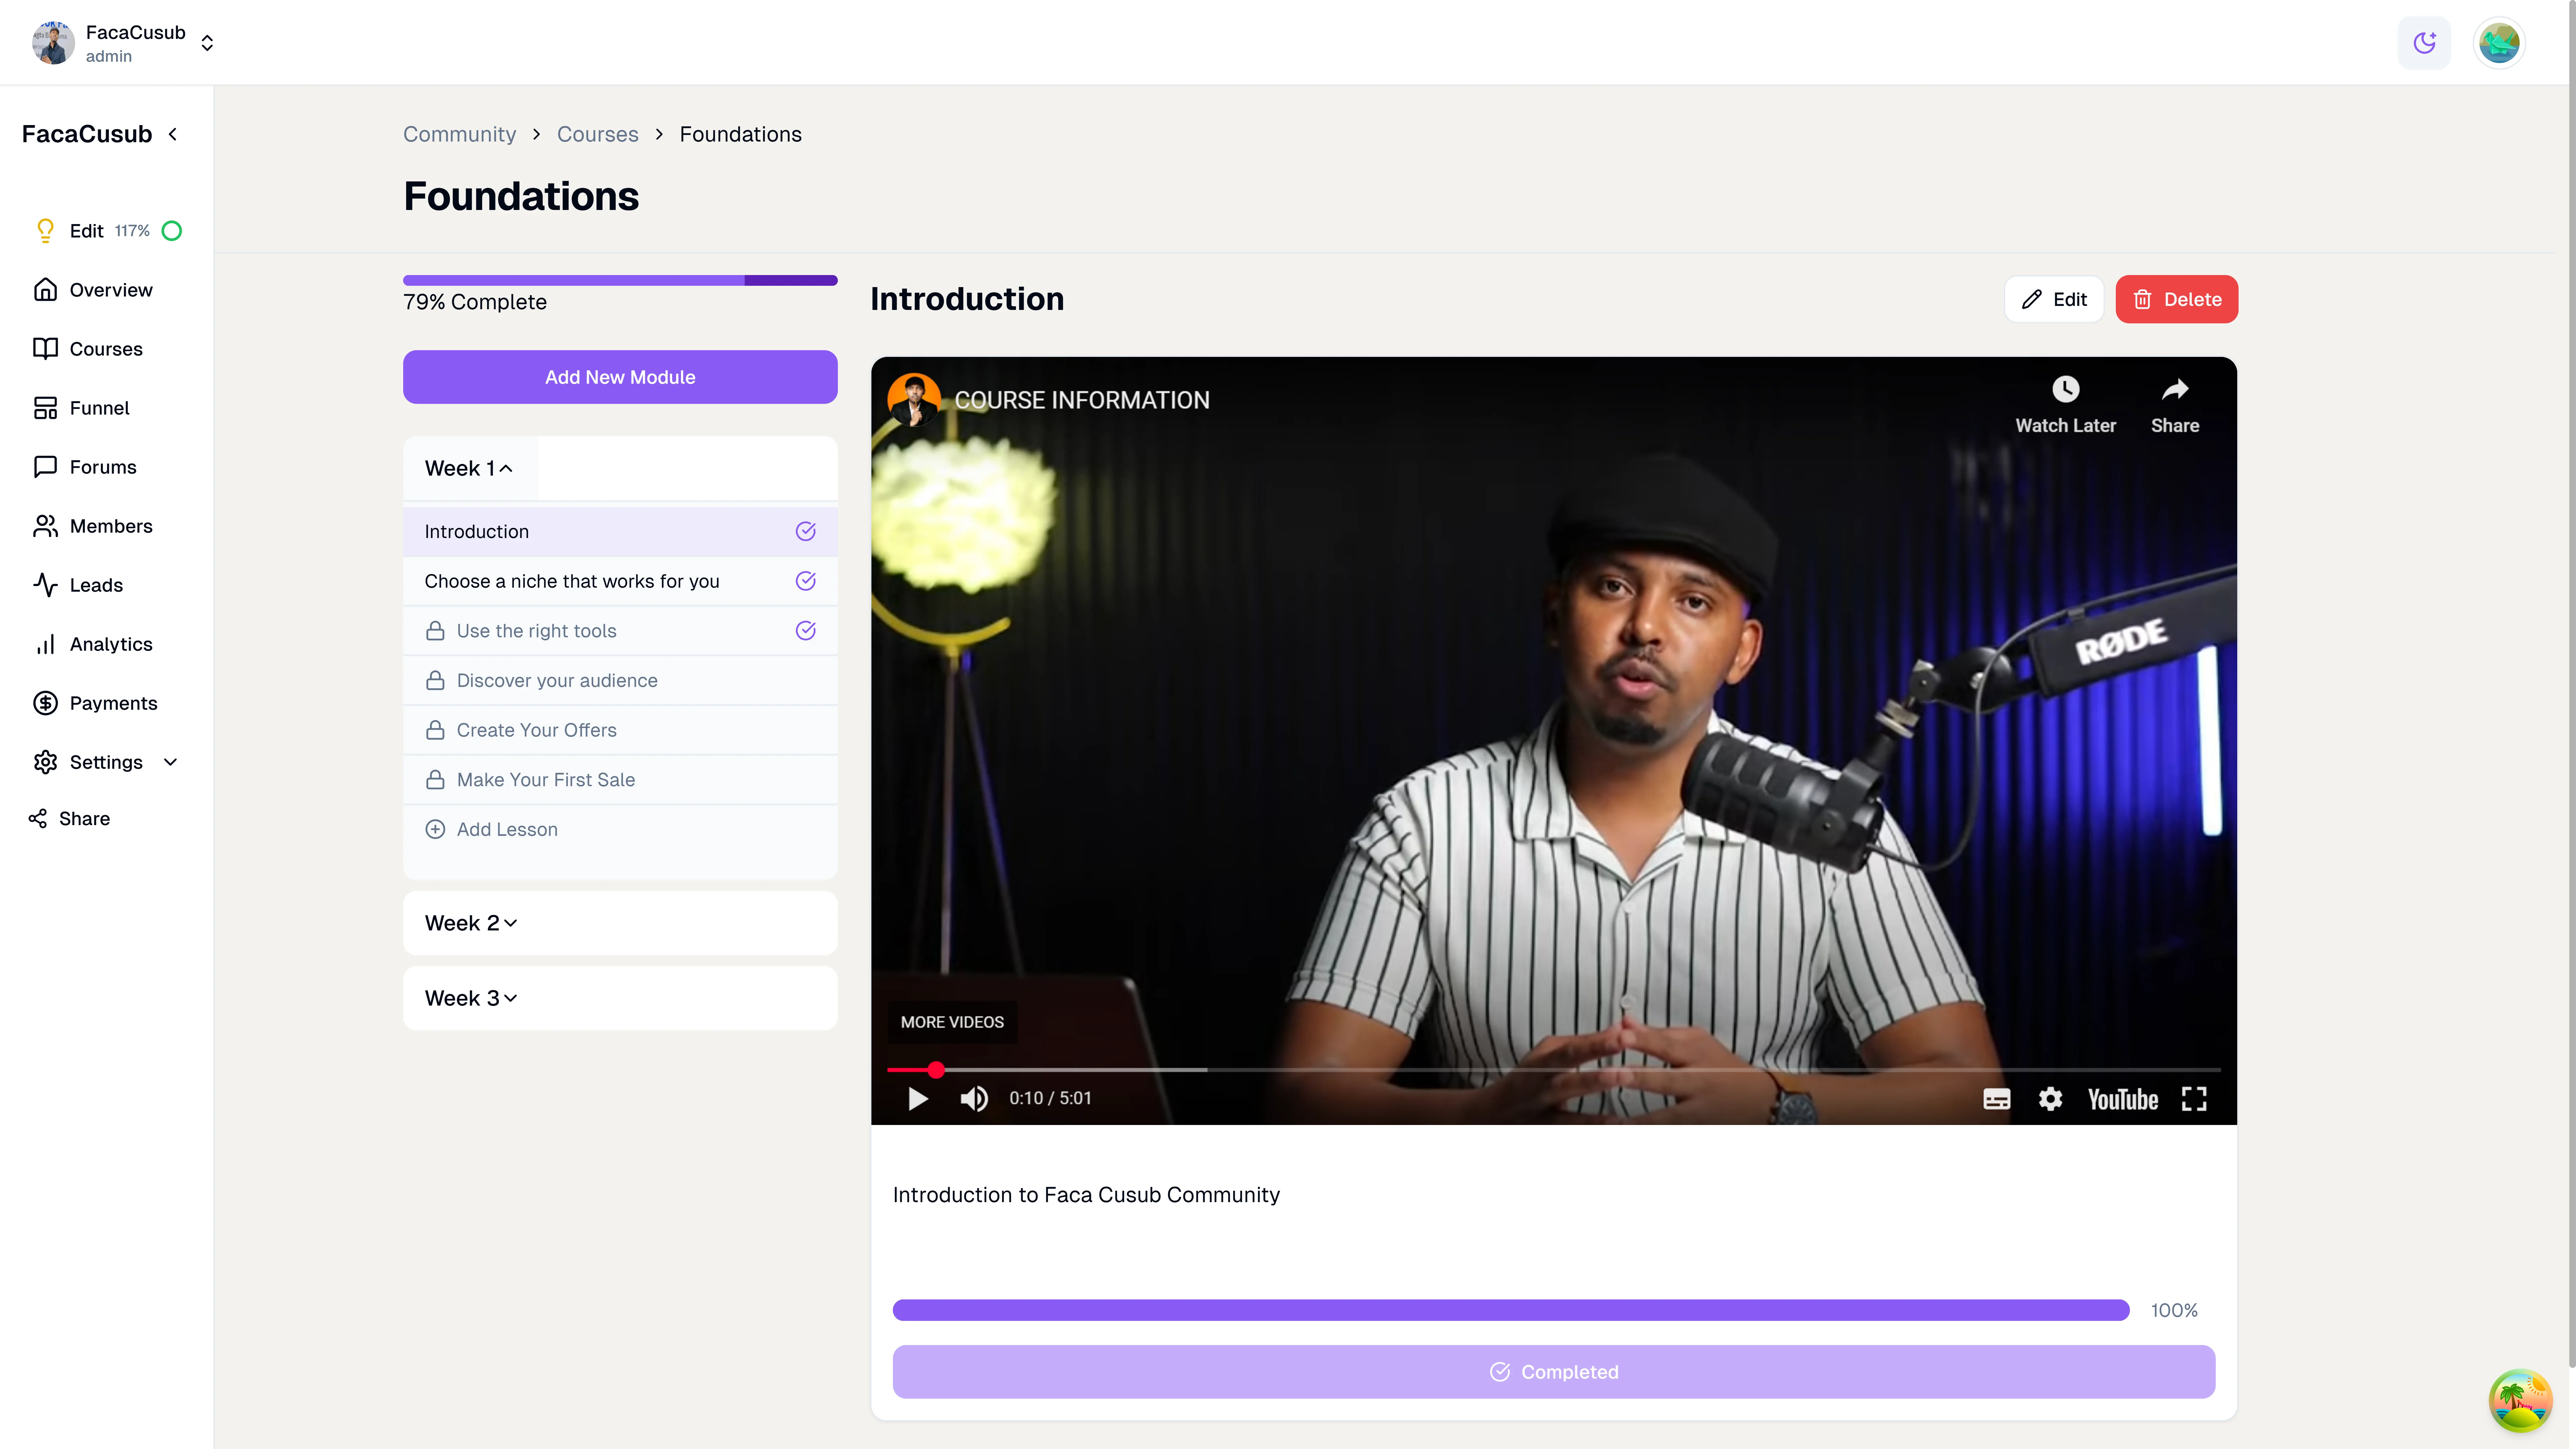Viewport: 2576px width, 1449px height.
Task: Toggle dark mode moon icon
Action: click(x=2424, y=43)
